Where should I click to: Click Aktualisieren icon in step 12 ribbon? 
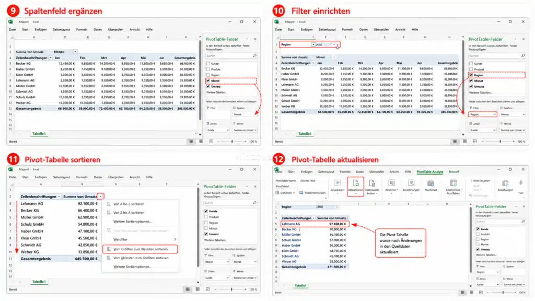coord(355,183)
